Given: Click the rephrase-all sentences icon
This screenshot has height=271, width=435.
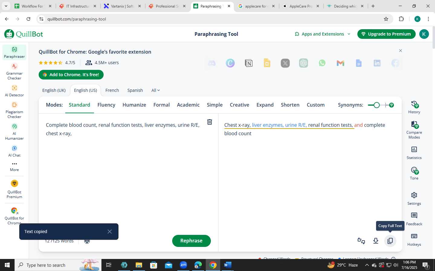Looking at the screenshot, I should pyautogui.click(x=361, y=241).
